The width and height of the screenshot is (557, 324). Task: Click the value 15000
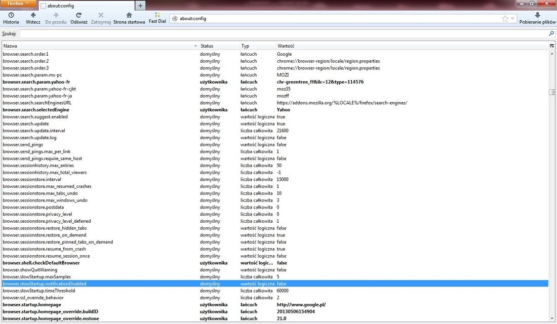coord(283,179)
